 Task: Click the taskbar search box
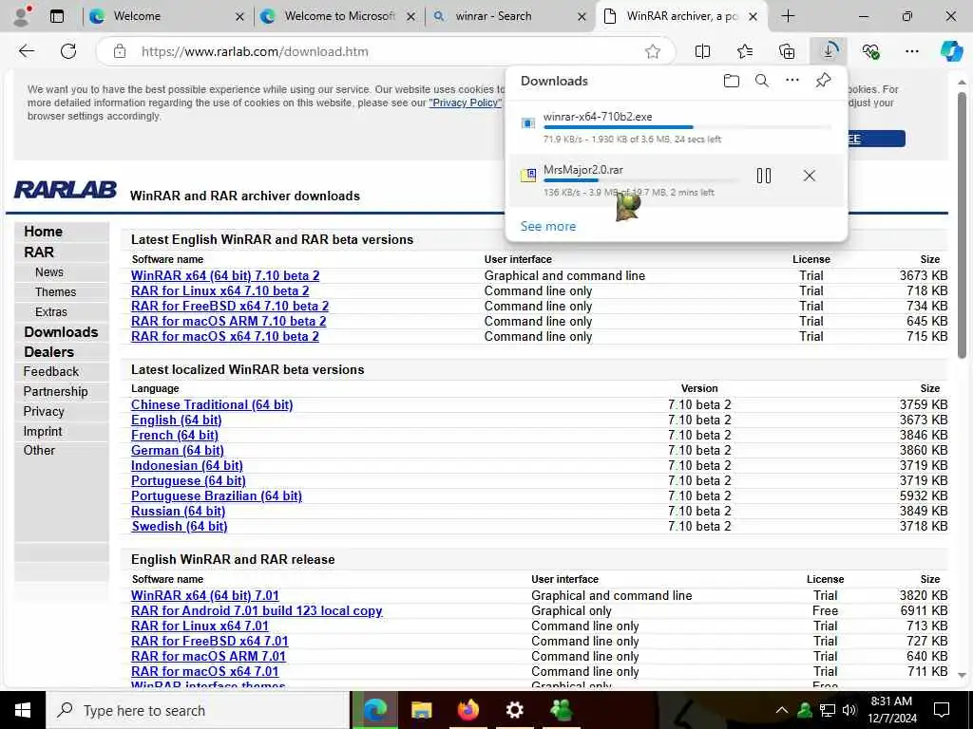click(x=198, y=710)
